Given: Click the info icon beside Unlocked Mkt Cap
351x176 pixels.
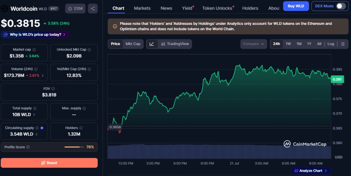Looking at the screenshot, I should (x=89, y=50).
